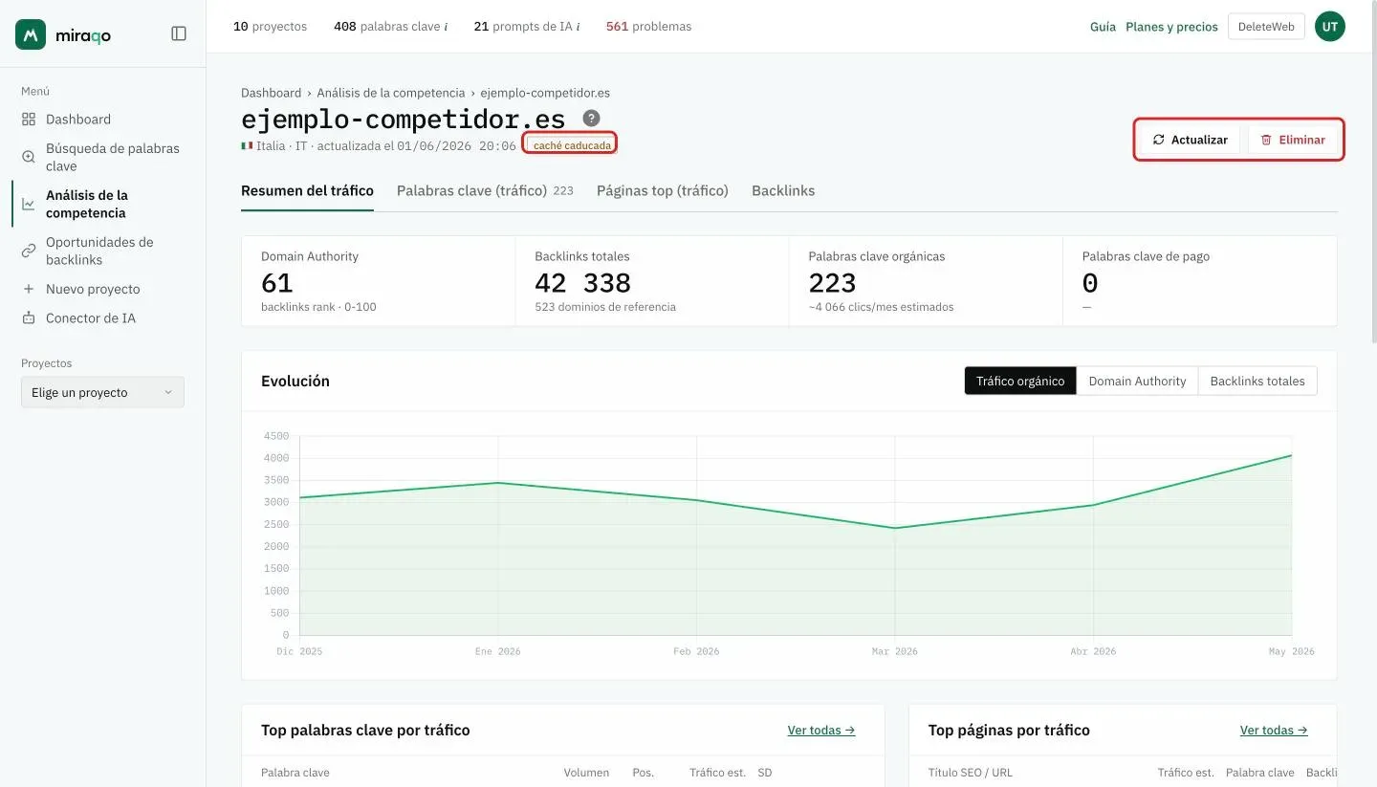Screen dimensions: 1377x787
Task: Click the Análisis de la competencia chart icon
Action: pyautogui.click(x=29, y=204)
